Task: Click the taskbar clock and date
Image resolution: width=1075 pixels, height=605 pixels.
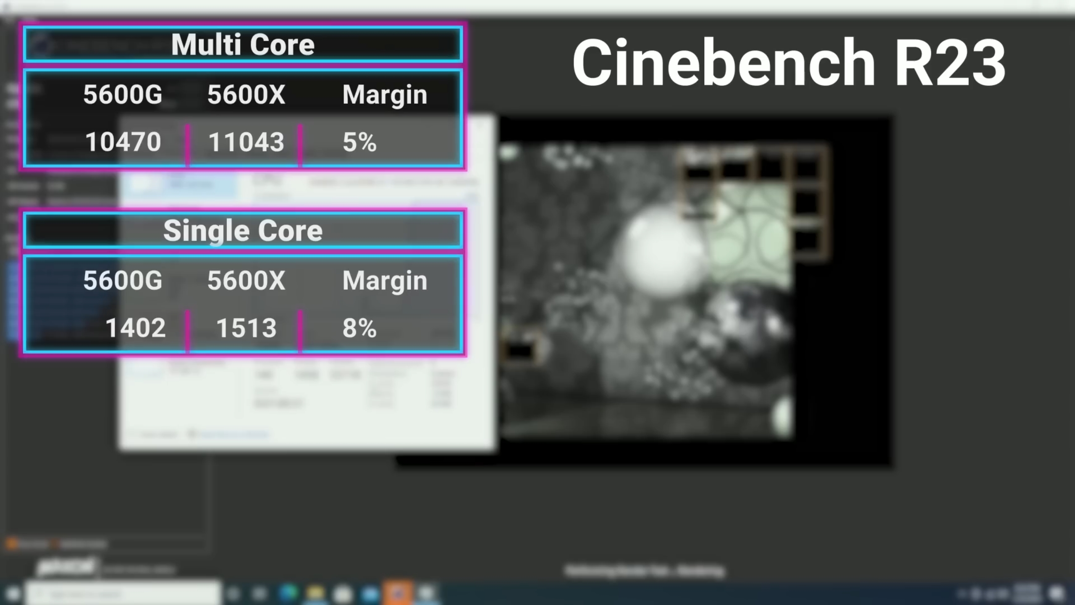Action: click(x=1027, y=593)
